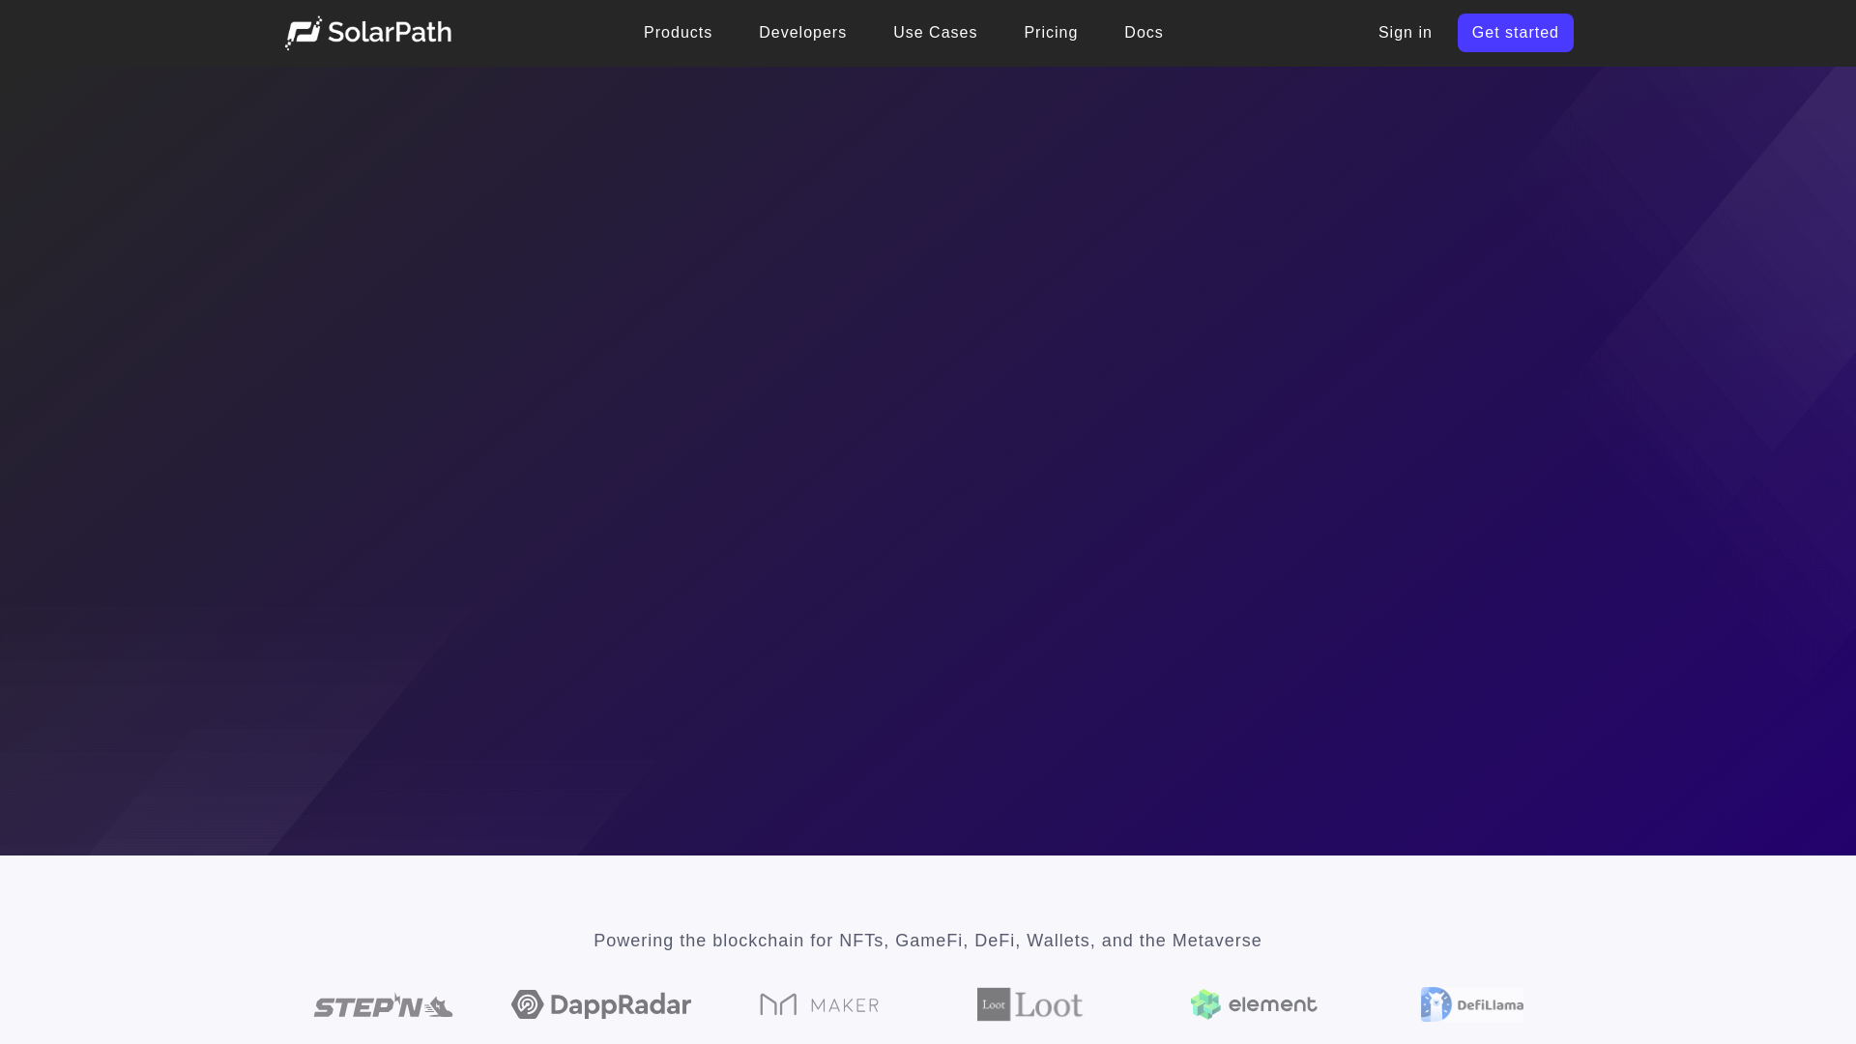Click the DappRadar logo
The height and width of the screenshot is (1044, 1856).
(601, 1004)
